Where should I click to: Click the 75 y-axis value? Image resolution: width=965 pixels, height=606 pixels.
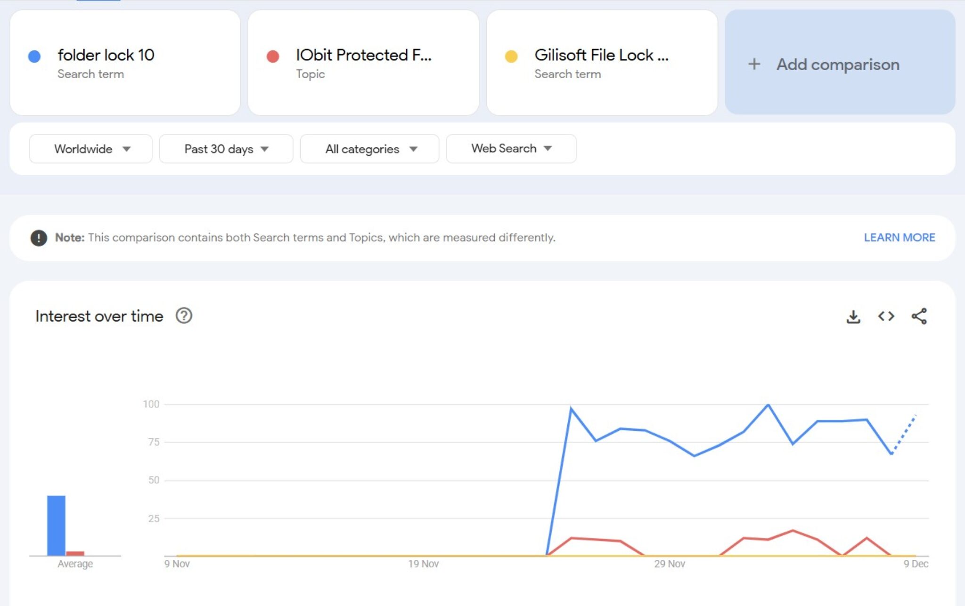pos(154,442)
